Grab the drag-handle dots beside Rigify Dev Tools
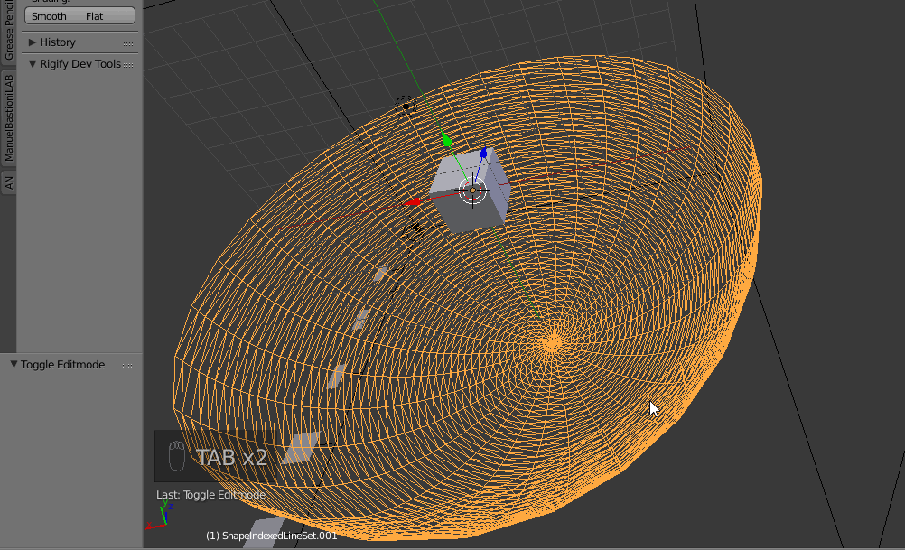Screen dimensions: 905x550 pyautogui.click(x=129, y=63)
